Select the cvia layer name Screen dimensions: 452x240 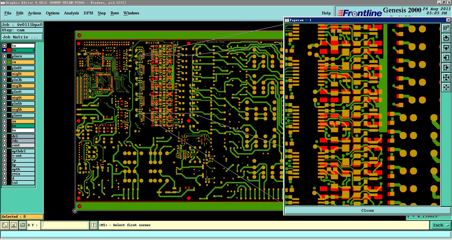(23, 174)
